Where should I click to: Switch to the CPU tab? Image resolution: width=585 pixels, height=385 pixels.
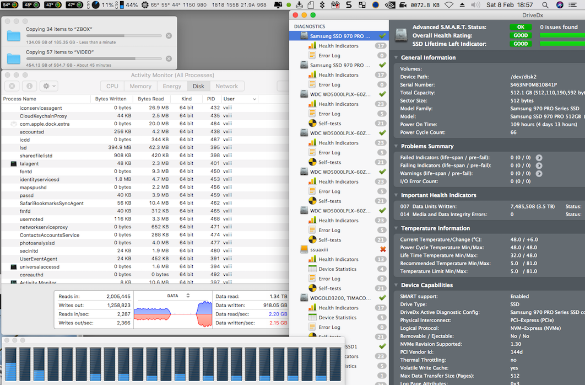coord(112,86)
